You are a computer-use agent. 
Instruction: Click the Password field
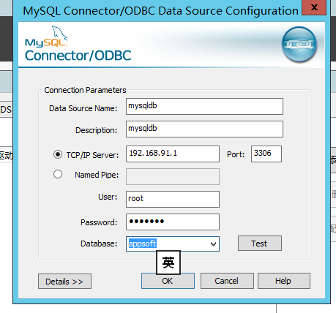(x=173, y=222)
